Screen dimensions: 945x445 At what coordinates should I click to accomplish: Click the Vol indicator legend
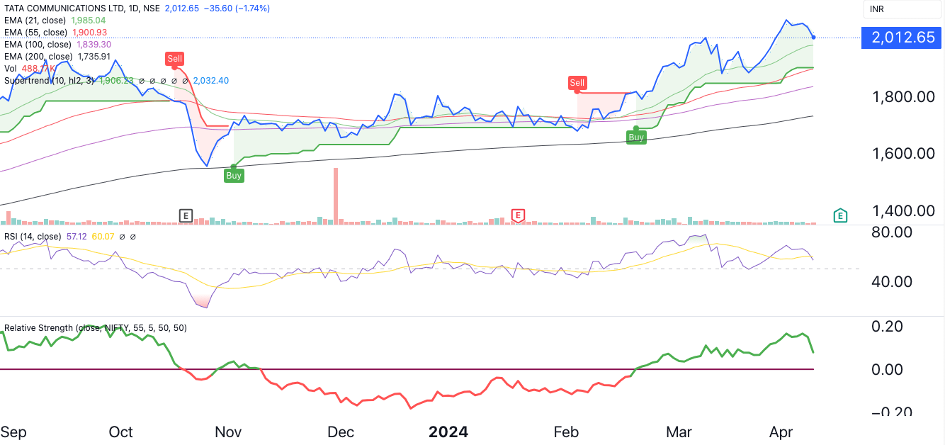click(x=11, y=69)
